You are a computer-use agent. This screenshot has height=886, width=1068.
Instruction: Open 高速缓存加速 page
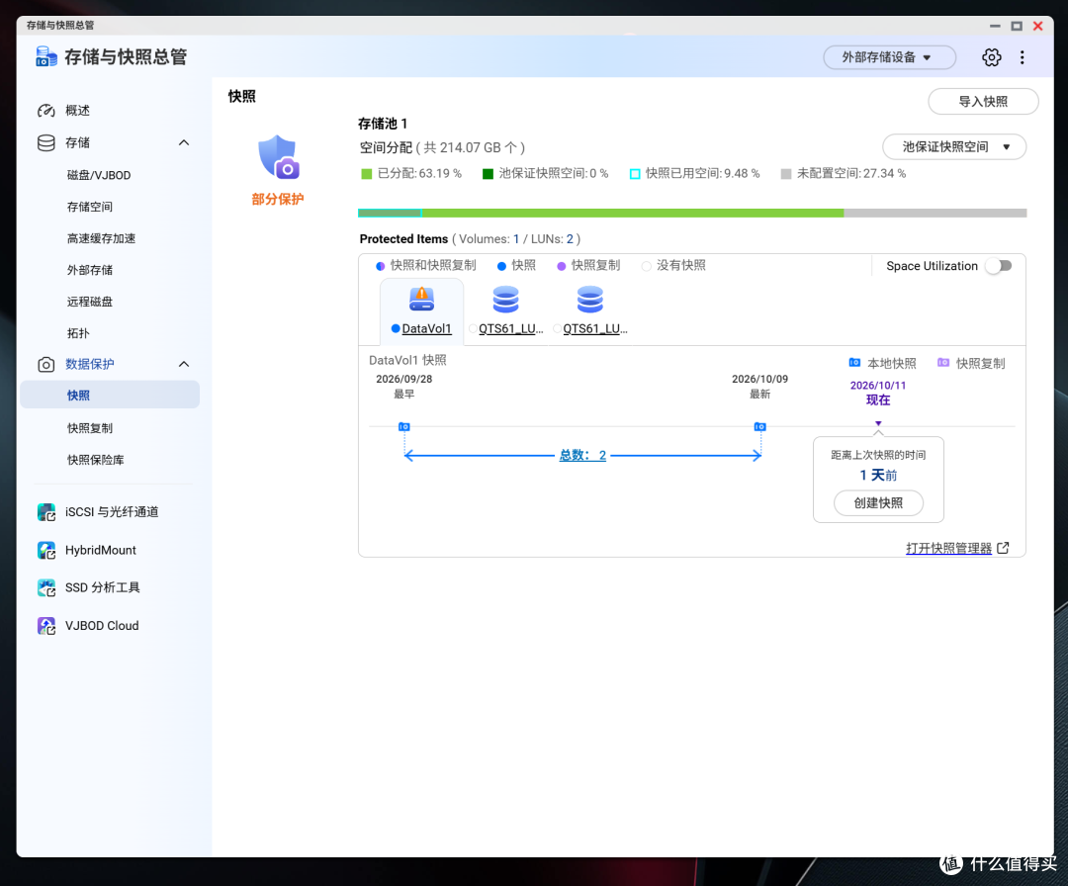[102, 238]
